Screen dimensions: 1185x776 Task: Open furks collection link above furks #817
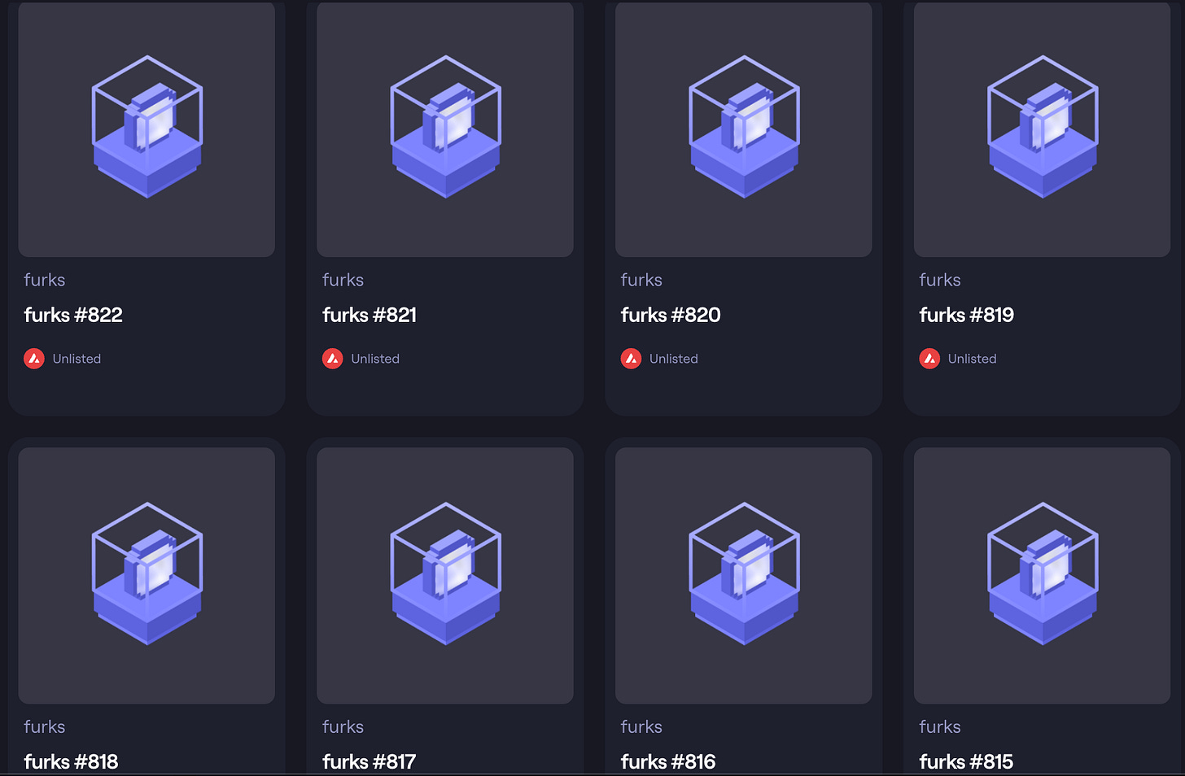click(x=343, y=726)
